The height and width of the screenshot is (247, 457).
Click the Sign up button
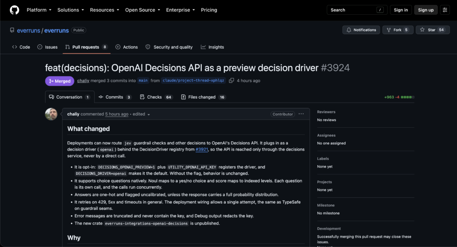click(426, 10)
